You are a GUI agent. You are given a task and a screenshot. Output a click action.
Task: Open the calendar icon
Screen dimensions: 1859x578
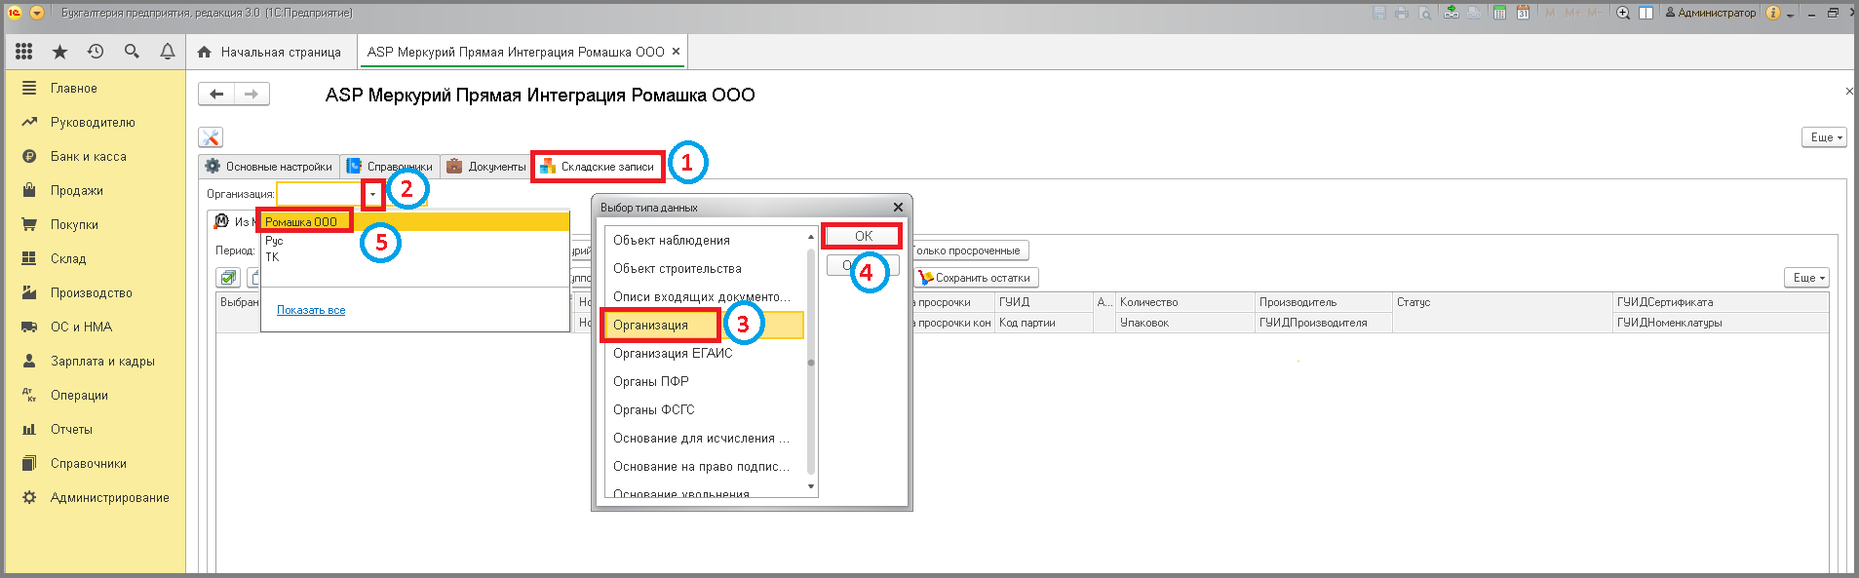(1523, 13)
